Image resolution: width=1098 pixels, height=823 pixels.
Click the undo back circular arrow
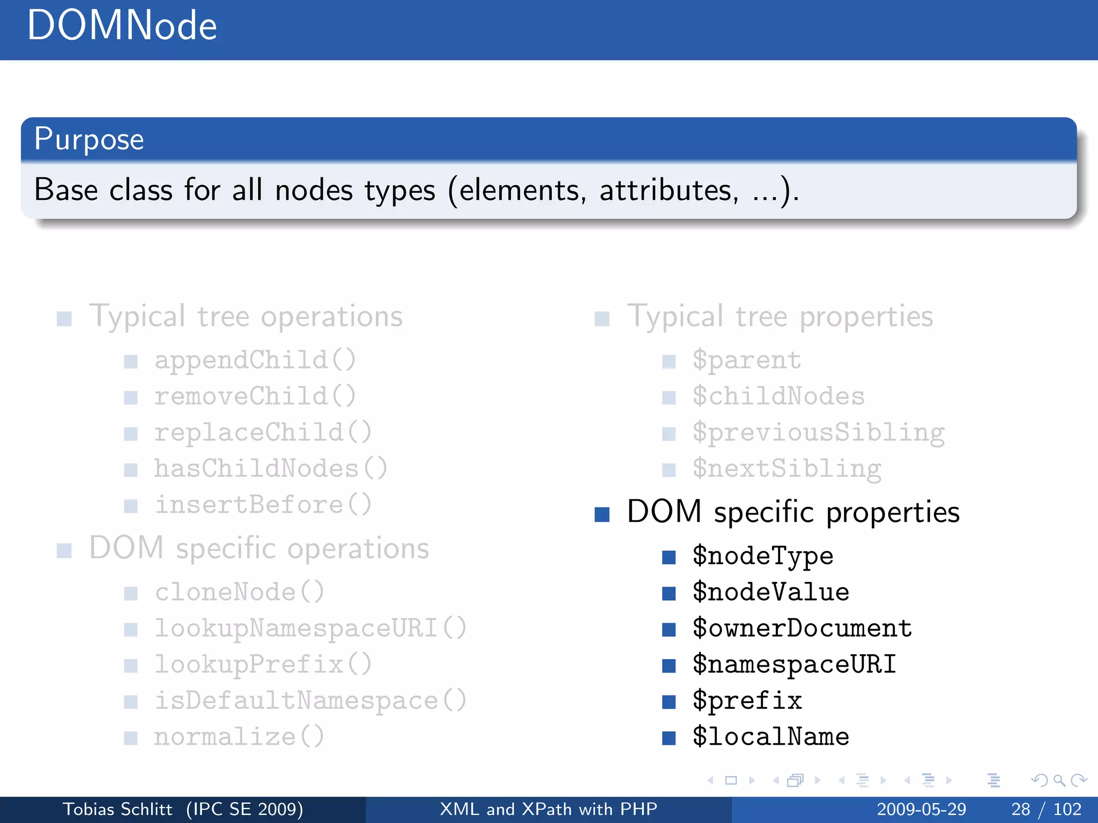(1040, 780)
